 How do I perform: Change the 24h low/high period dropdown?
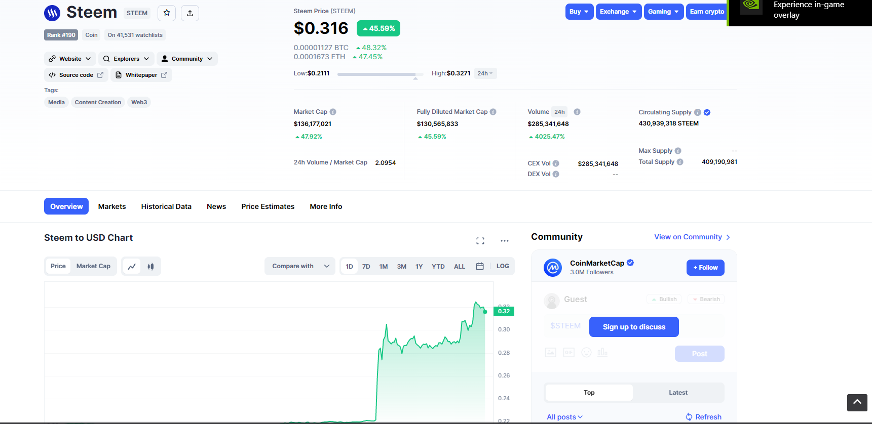(485, 73)
